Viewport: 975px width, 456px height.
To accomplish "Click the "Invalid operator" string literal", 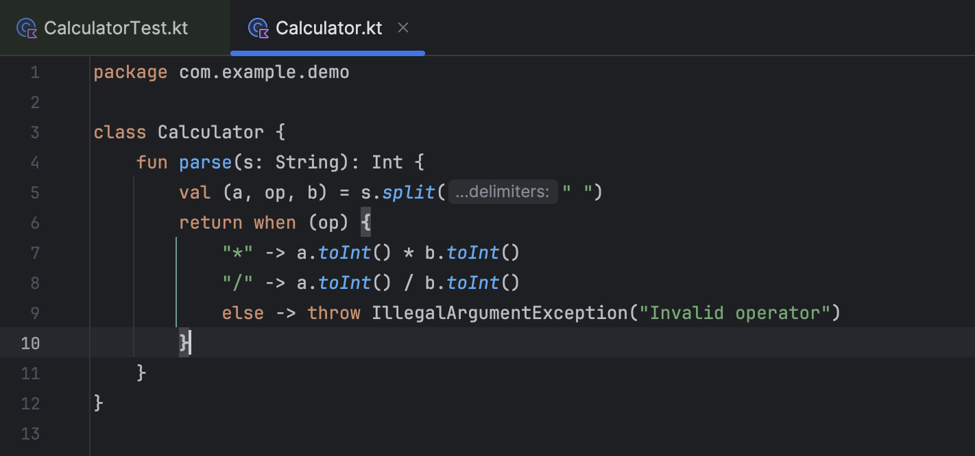I will tap(734, 313).
